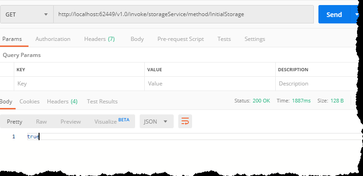The image size is (363, 176).
Task: Toggle the word wrap icon
Action: (185, 121)
